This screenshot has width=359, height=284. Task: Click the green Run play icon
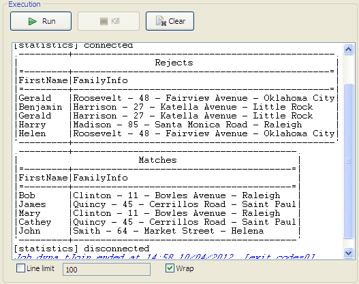(32, 21)
